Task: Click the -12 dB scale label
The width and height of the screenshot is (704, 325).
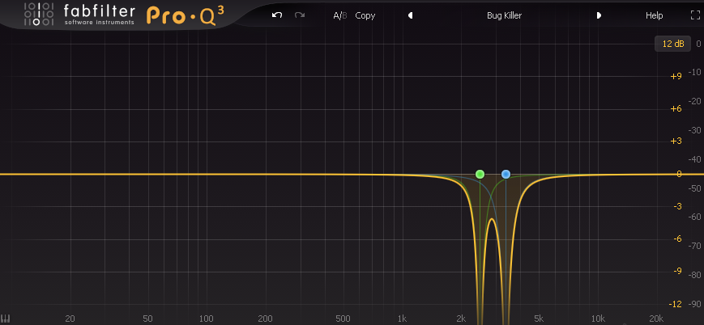Action: pyautogui.click(x=676, y=304)
